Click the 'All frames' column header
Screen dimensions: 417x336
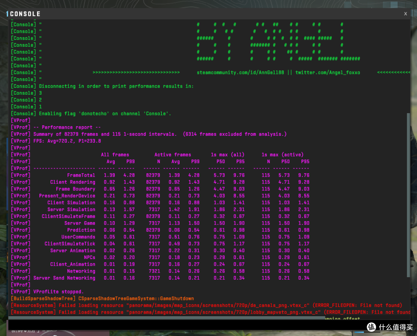115,155
